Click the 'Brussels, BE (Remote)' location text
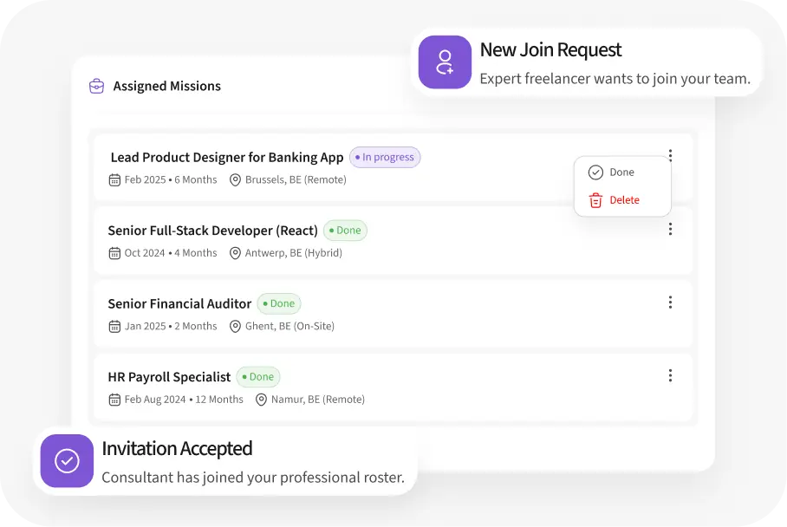This screenshot has height=527, width=787. [x=296, y=179]
